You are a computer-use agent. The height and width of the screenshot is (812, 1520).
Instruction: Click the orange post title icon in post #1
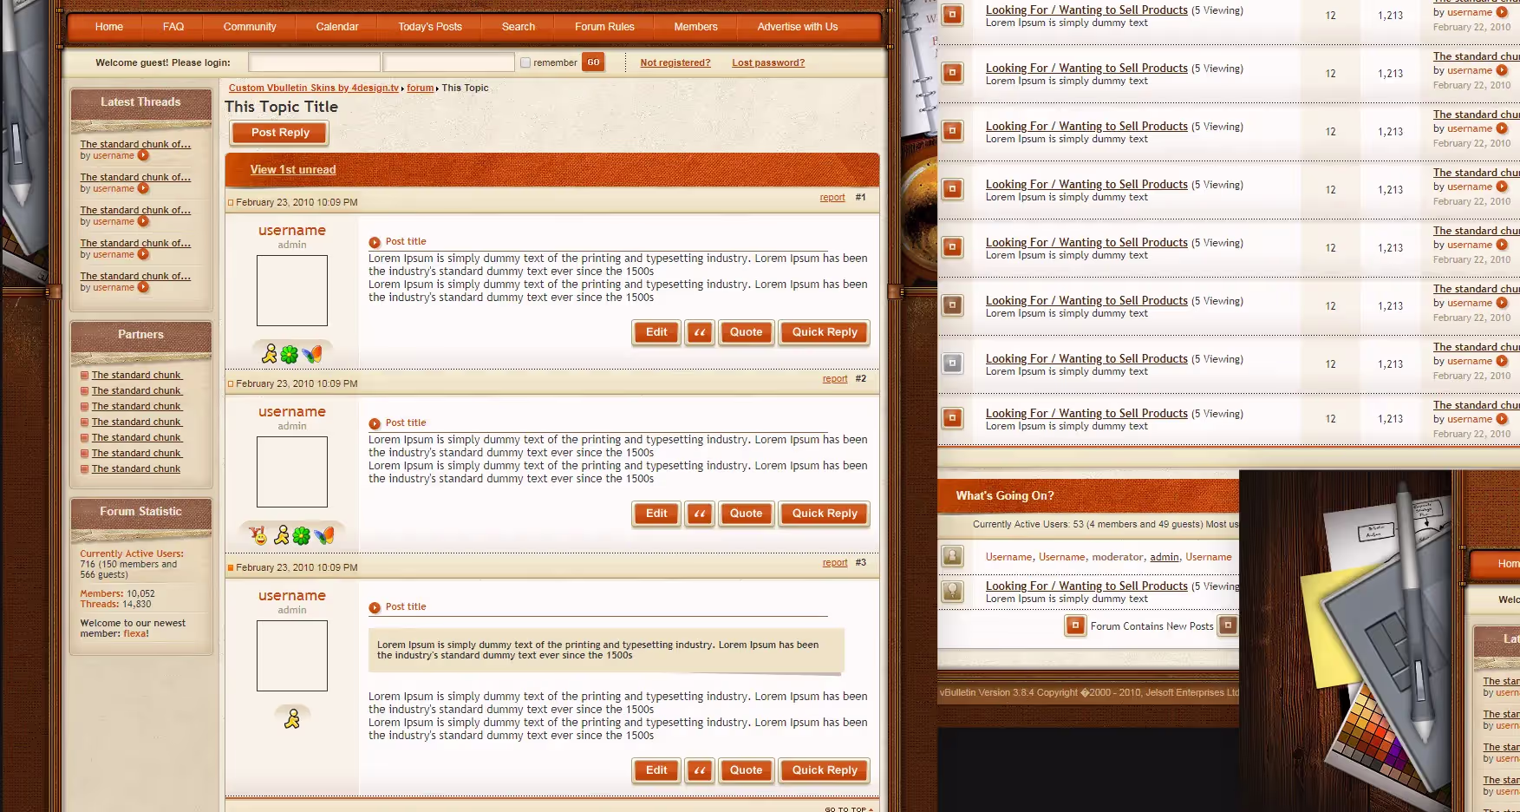click(375, 243)
